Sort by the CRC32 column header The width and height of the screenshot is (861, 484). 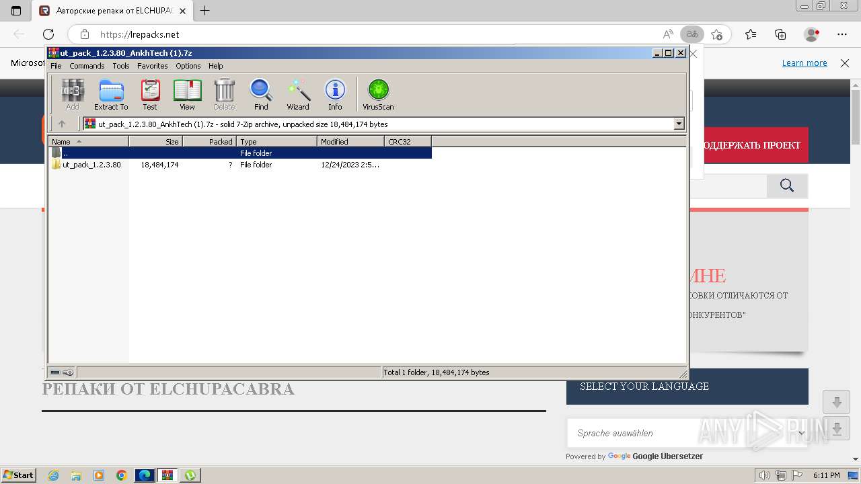coord(408,141)
